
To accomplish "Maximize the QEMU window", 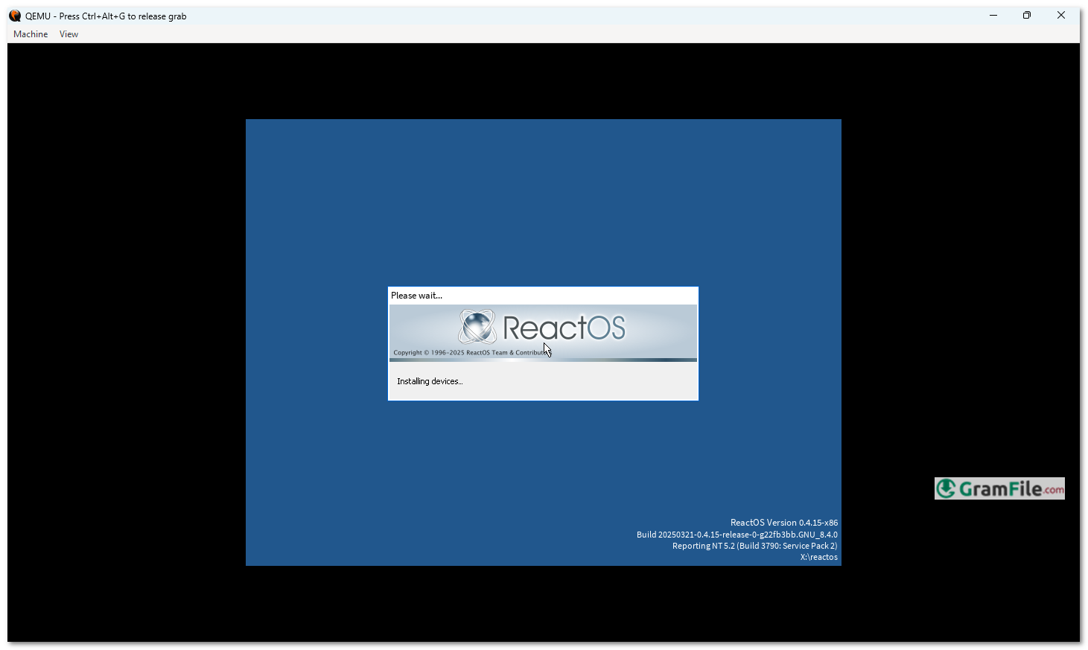I will pyautogui.click(x=1027, y=16).
